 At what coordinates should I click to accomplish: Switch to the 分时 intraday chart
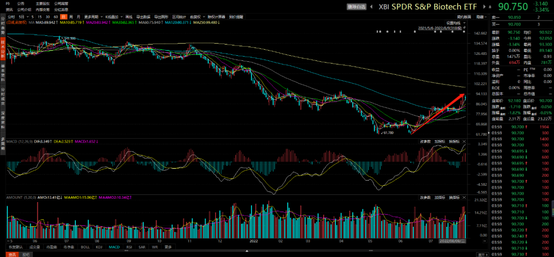click(x=11, y=16)
